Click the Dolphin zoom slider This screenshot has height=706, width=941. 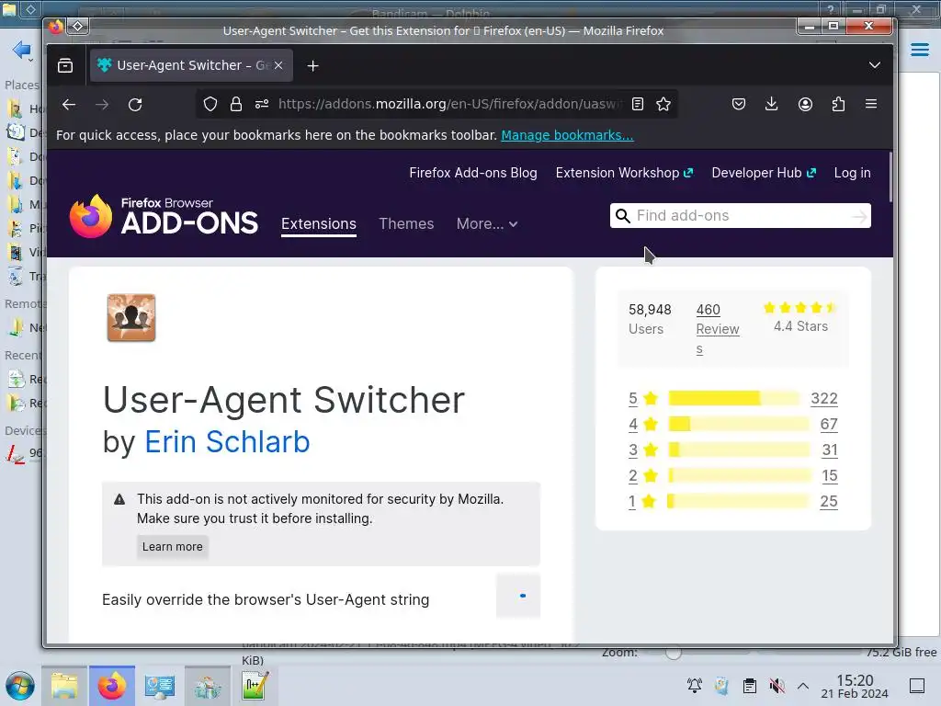673,653
